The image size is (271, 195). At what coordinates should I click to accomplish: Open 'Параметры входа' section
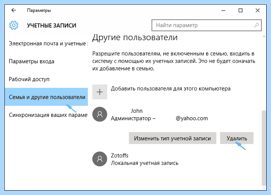click(46, 61)
